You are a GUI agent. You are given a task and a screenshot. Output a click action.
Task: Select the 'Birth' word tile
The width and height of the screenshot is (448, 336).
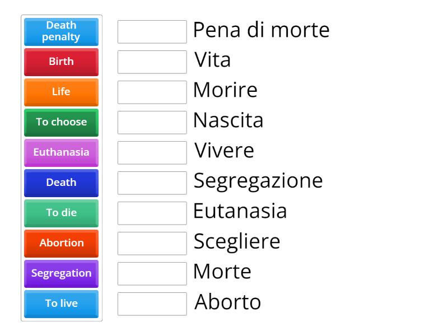60,62
